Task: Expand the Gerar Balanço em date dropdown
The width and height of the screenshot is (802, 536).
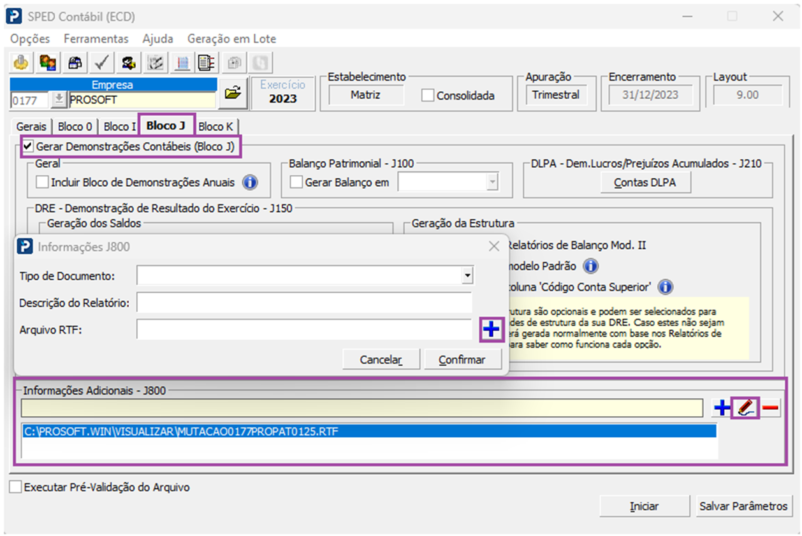Action: point(492,183)
